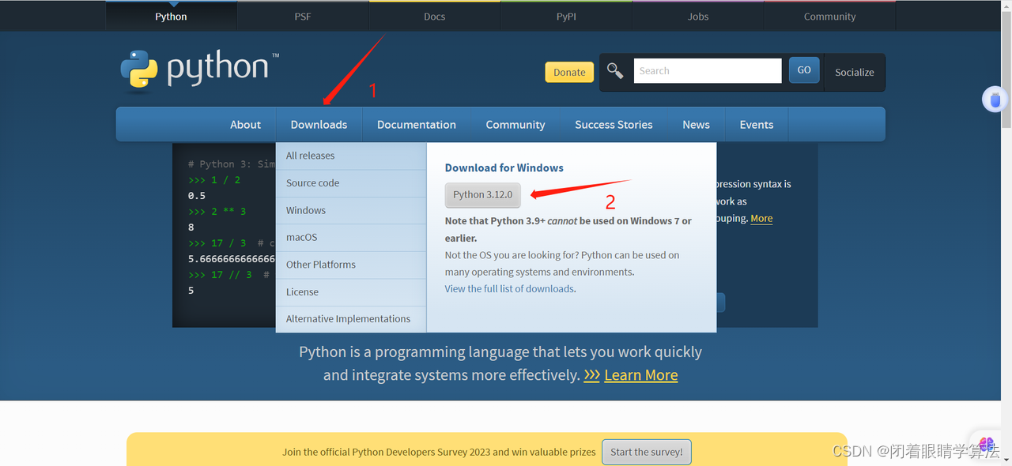Image resolution: width=1012 pixels, height=466 pixels.
Task: Click the Python logo image
Action: pos(199,70)
